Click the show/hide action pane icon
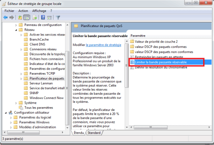The image size is (214, 145). 49,17
